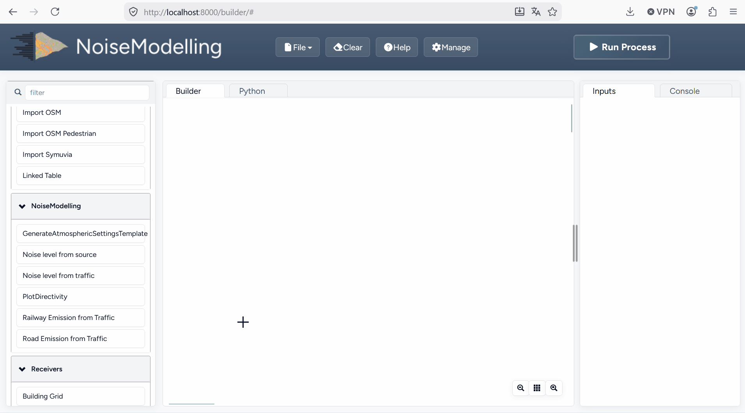
Task: Zoom out the builder canvas
Action: (520, 388)
